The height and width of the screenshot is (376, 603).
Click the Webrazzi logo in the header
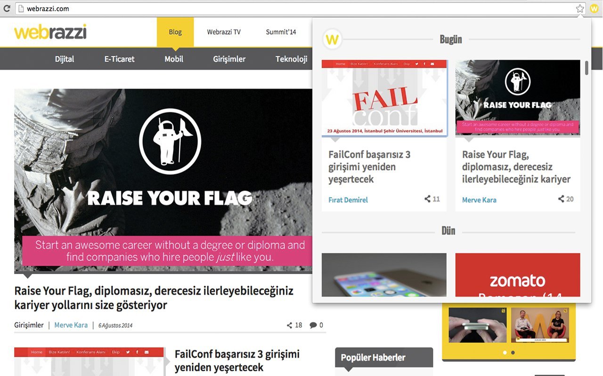(x=50, y=32)
